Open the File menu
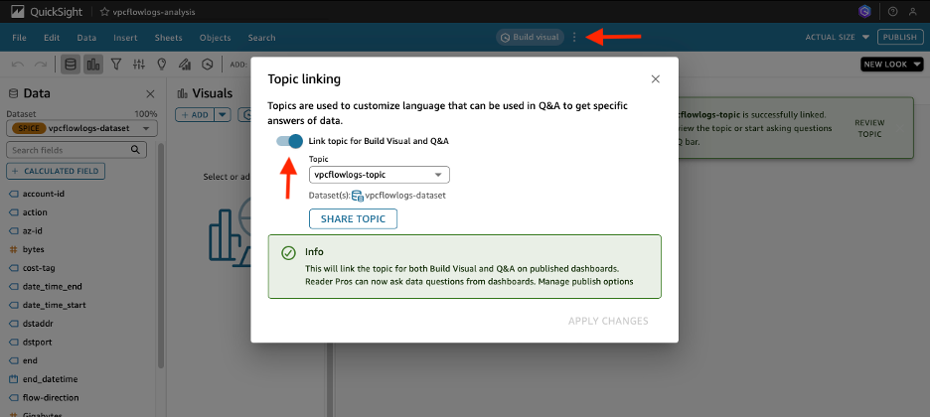The height and width of the screenshot is (417, 930). tap(20, 38)
